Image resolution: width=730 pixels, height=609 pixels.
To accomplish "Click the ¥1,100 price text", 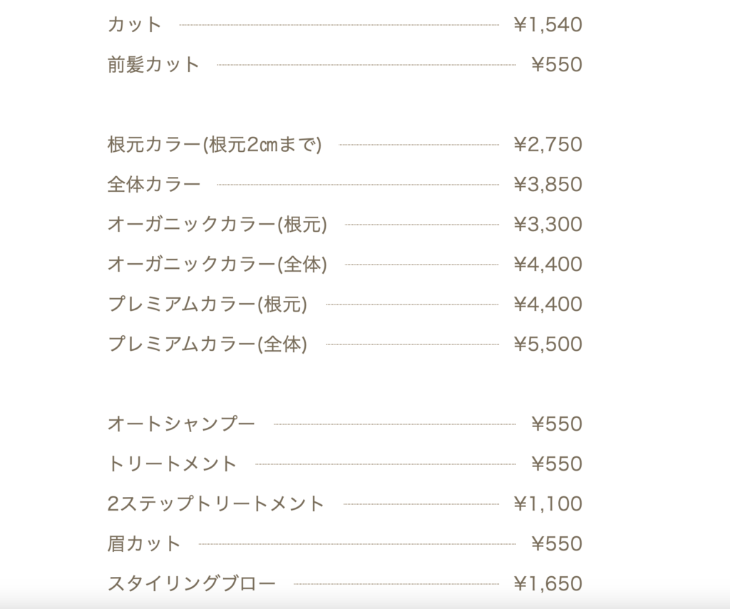I will (547, 504).
